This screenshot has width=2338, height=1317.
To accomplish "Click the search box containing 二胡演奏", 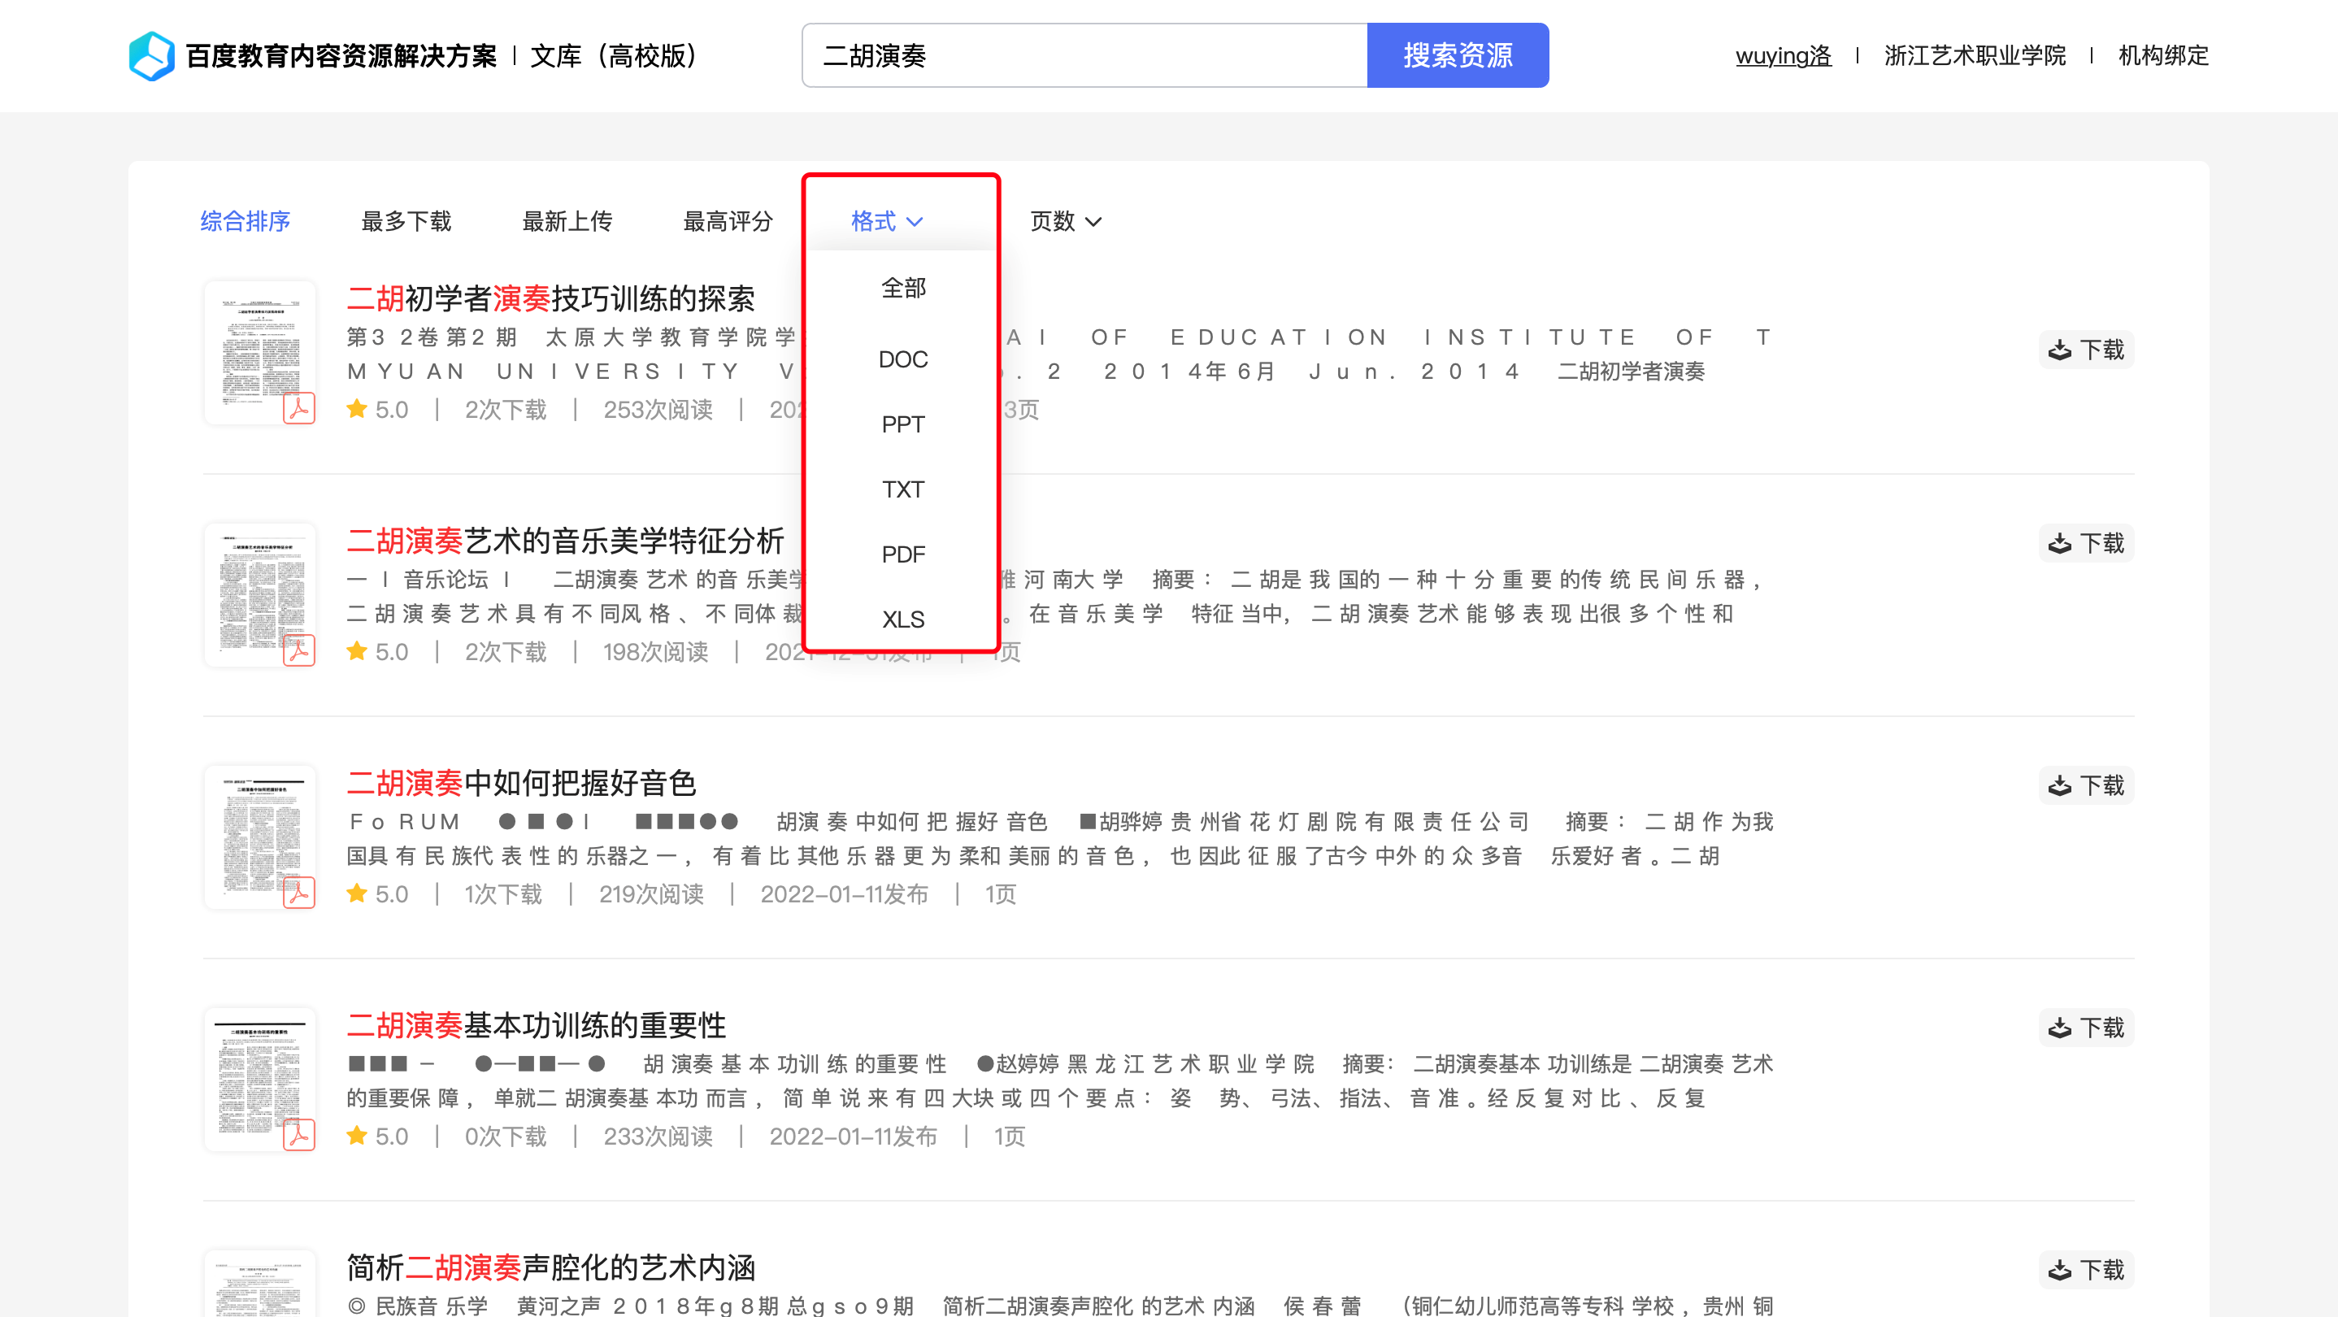I will click(1084, 55).
